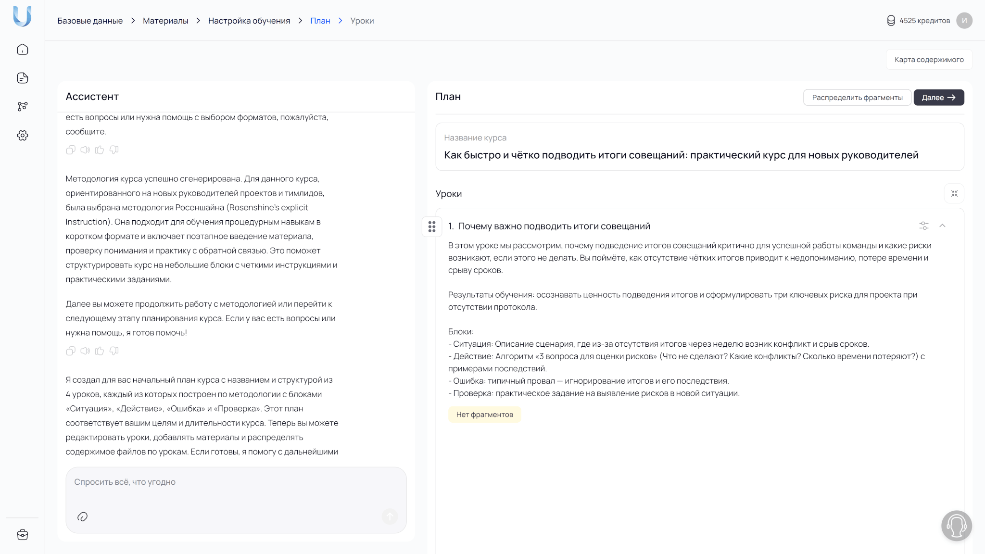Open the graph nodes icon in sidebar
The height and width of the screenshot is (554, 985).
click(x=23, y=106)
